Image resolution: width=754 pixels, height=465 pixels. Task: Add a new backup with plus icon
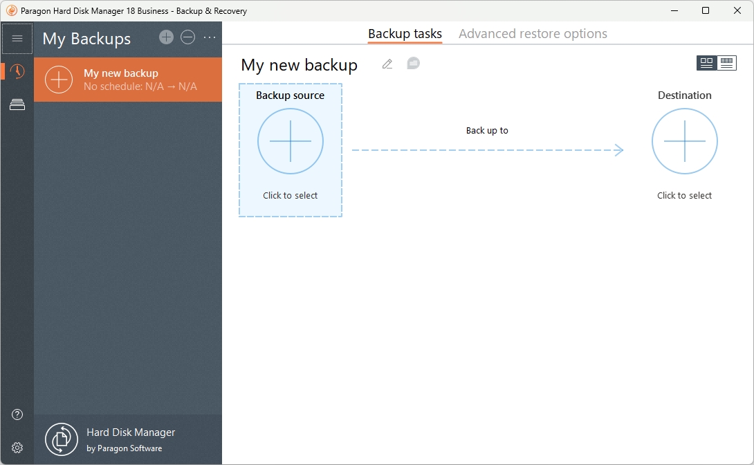[x=167, y=37]
